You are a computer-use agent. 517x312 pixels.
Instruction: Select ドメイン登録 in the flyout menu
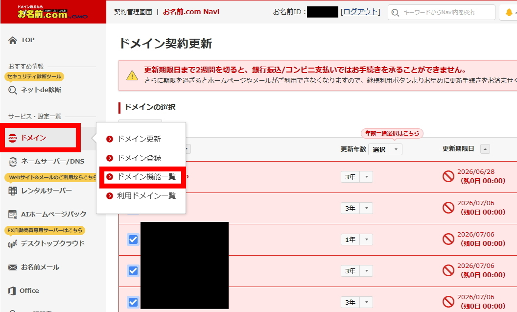point(139,158)
